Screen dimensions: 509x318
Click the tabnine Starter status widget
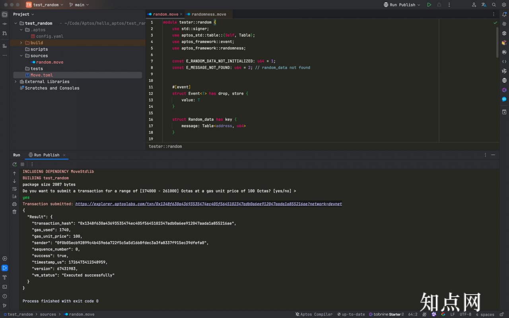[x=385, y=314]
